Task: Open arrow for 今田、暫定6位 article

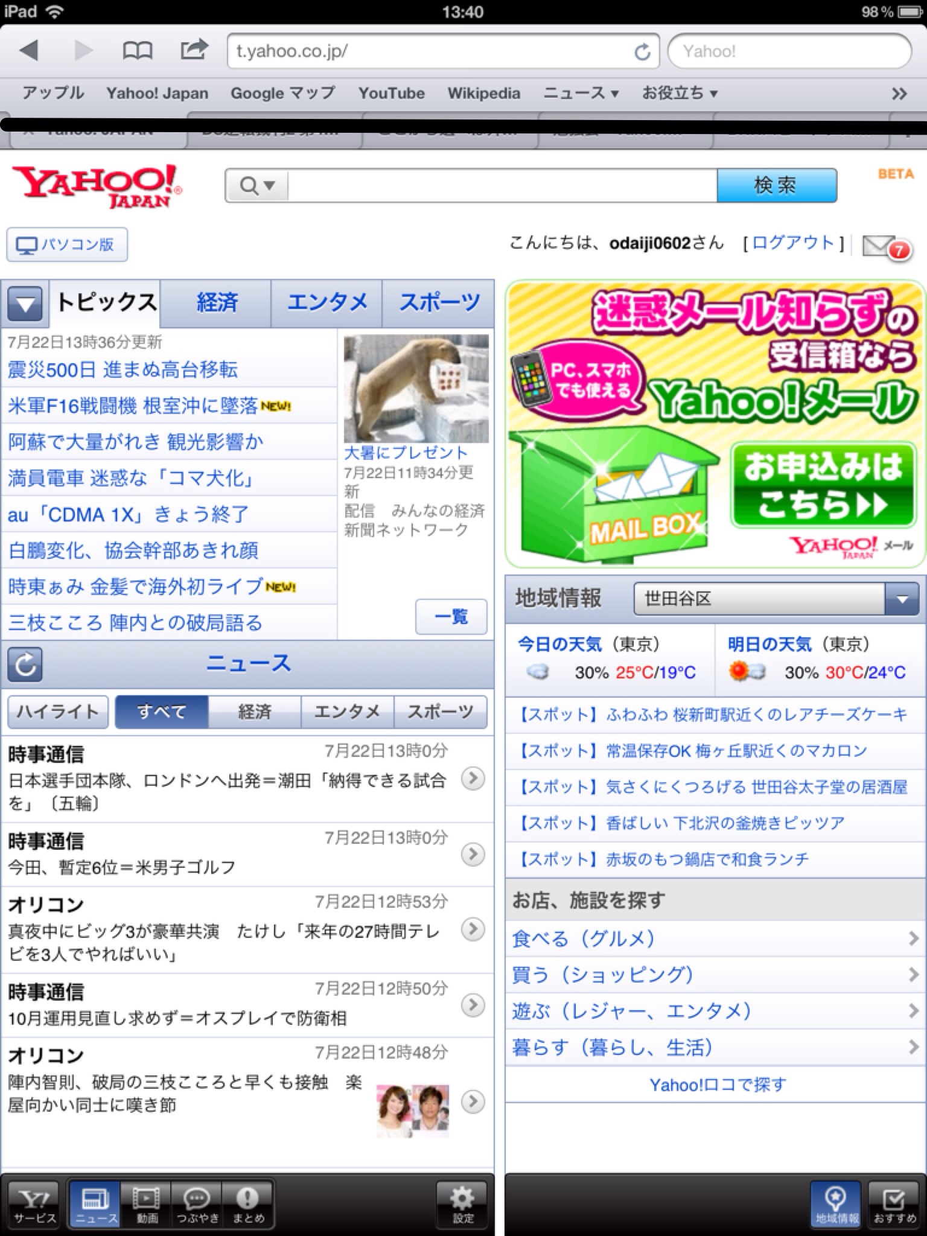Action: (x=473, y=854)
